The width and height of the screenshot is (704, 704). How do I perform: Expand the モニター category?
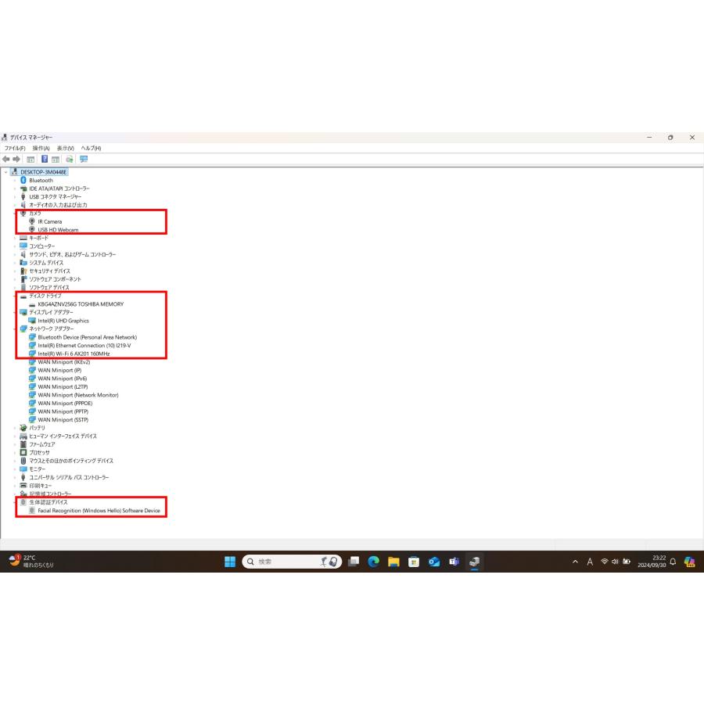point(15,469)
